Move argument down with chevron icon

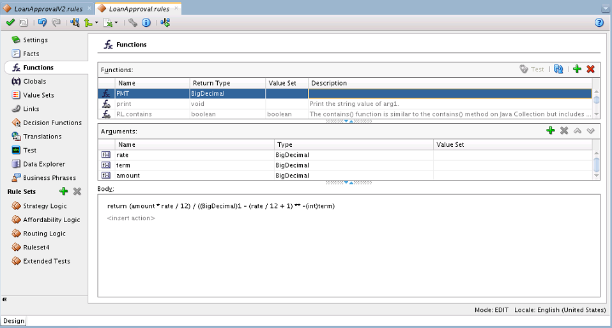(x=590, y=131)
